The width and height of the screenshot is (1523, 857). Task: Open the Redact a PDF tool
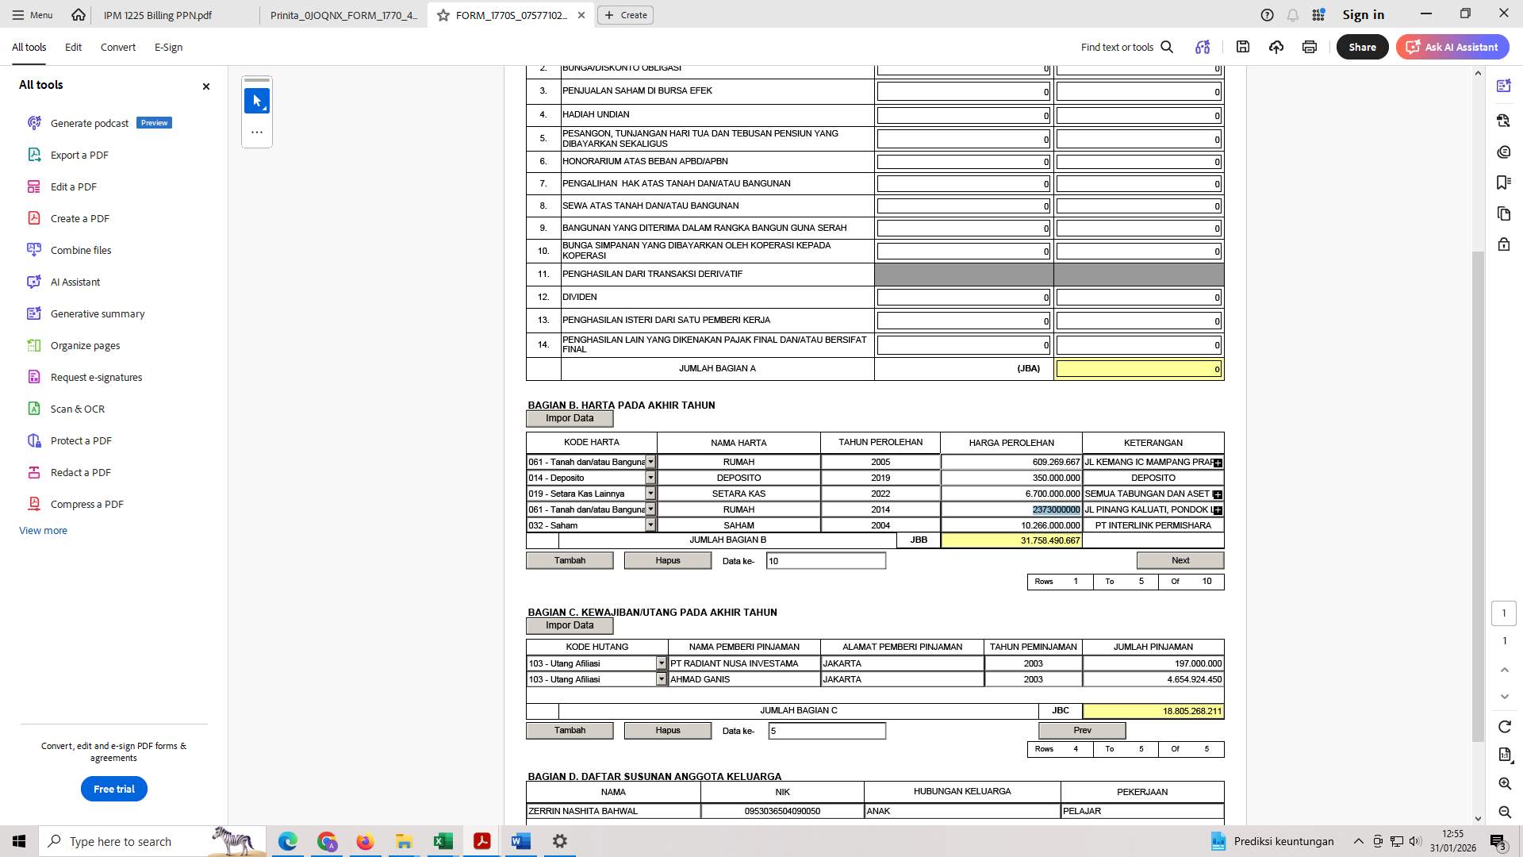[x=79, y=472]
